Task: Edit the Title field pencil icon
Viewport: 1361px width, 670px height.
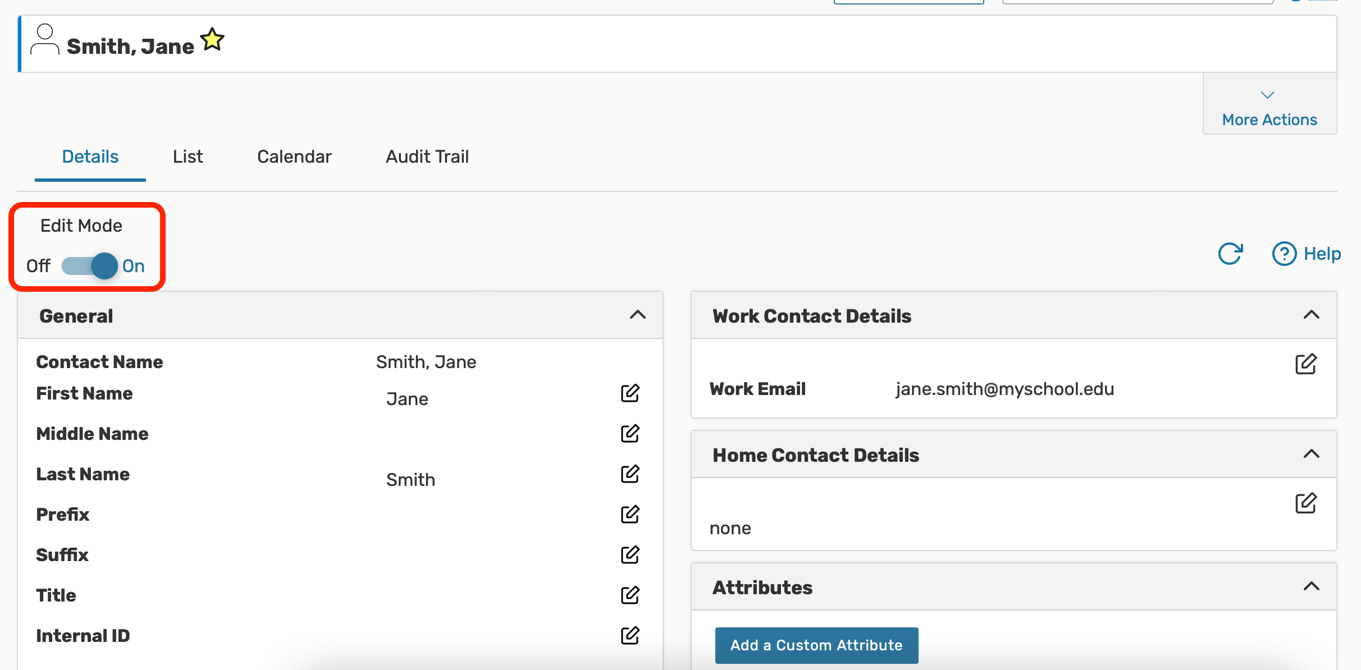Action: pyautogui.click(x=630, y=595)
